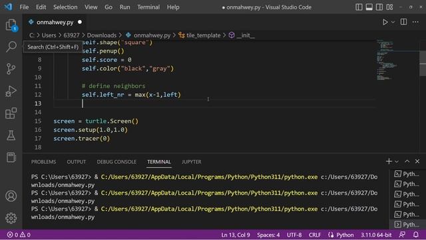This screenshot has width=426, height=240.
Task: Toggle the primary side bar layout icon
Action: tap(359, 7)
